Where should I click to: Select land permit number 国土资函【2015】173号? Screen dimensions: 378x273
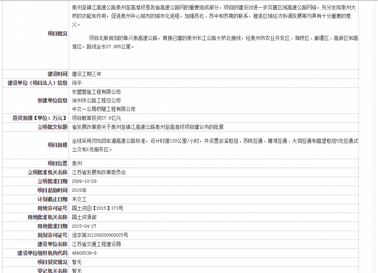[97, 208]
